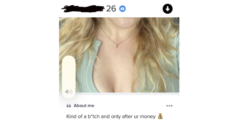Click the cross pendant in the photo
This screenshot has height=124, width=244.
(117, 46)
